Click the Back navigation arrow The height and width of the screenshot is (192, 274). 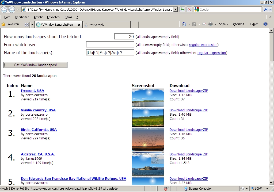(4, 9)
